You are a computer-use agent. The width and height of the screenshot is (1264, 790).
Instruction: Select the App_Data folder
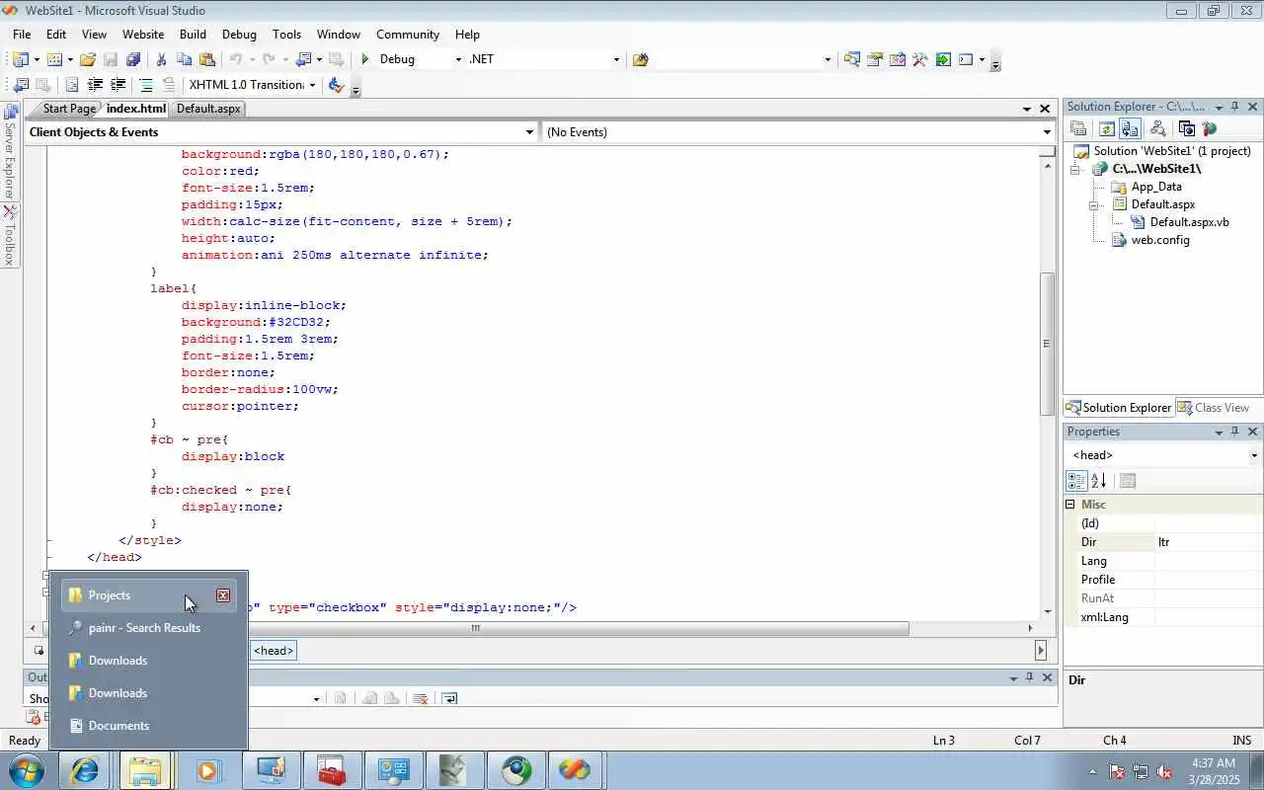[1155, 187]
